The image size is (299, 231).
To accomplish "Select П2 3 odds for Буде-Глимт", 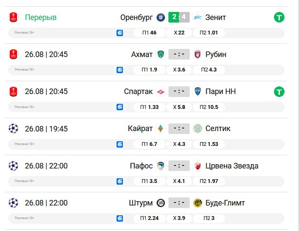I will pyautogui.click(x=209, y=218).
